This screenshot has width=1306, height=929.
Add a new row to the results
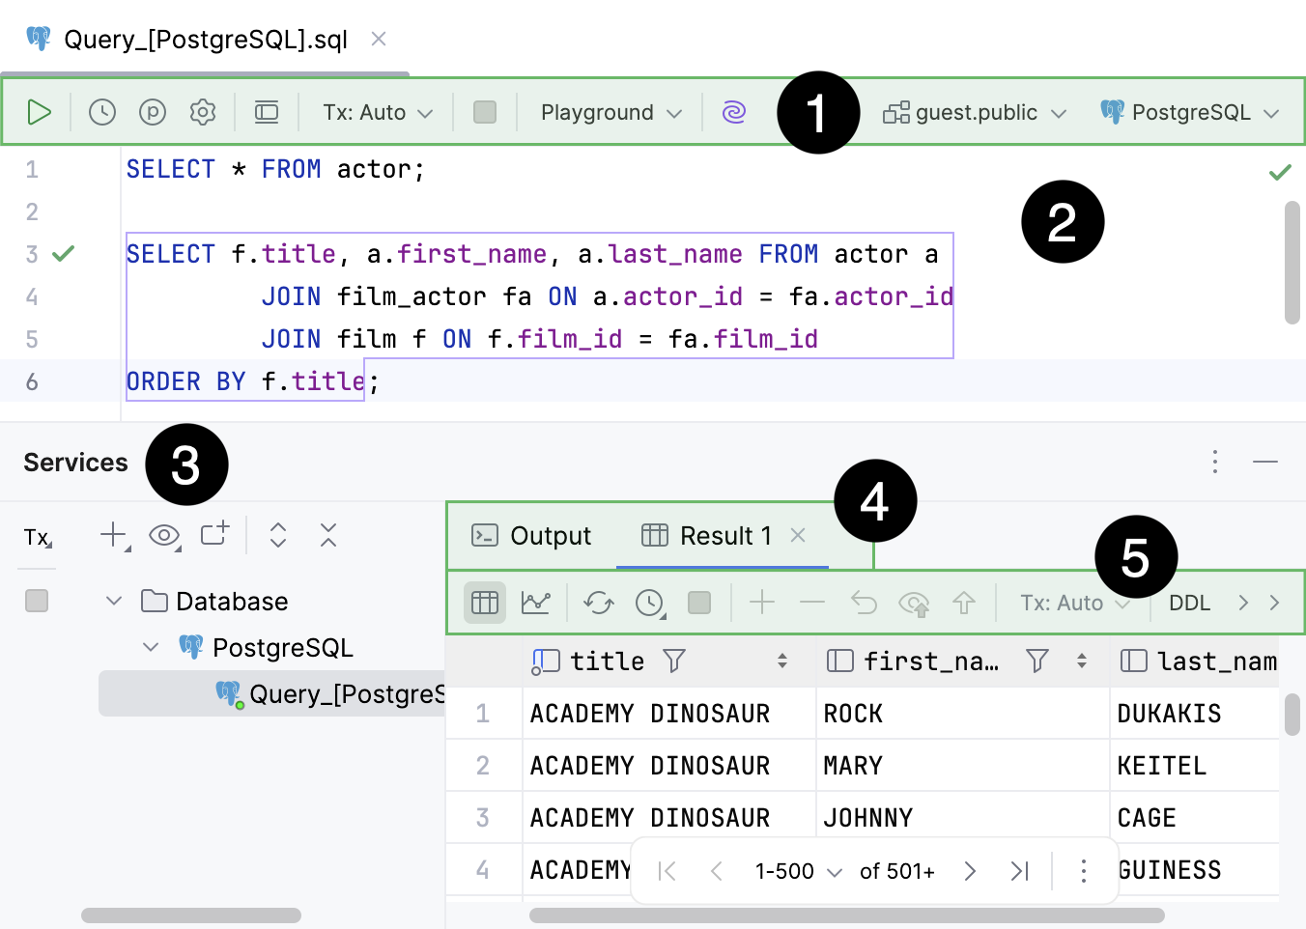click(x=762, y=602)
